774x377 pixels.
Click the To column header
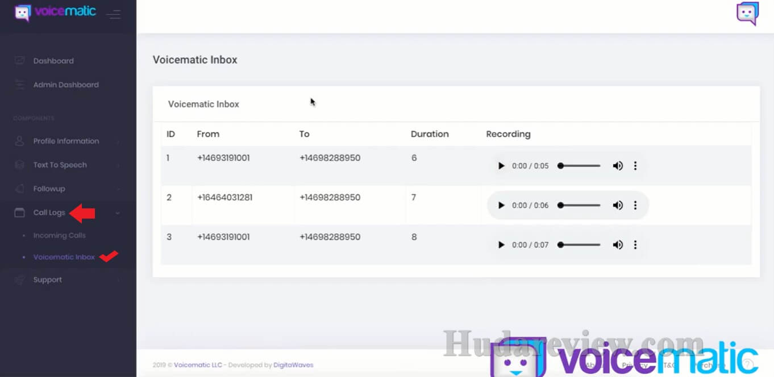point(305,134)
